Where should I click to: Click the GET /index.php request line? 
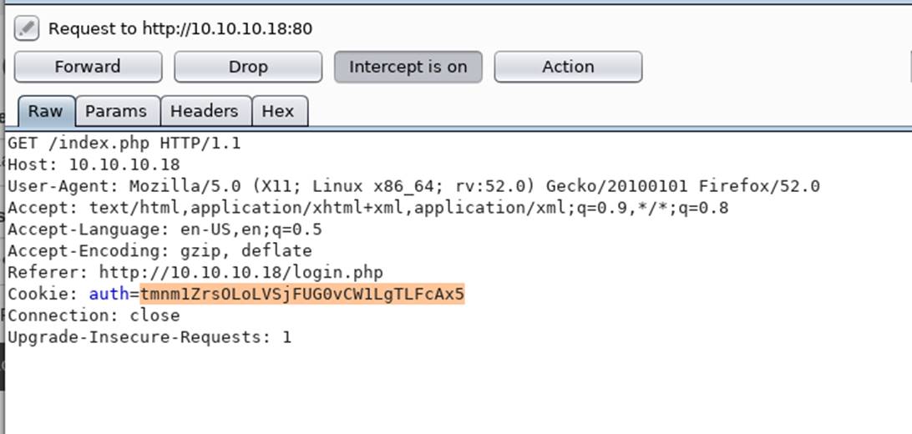pyautogui.click(x=124, y=143)
